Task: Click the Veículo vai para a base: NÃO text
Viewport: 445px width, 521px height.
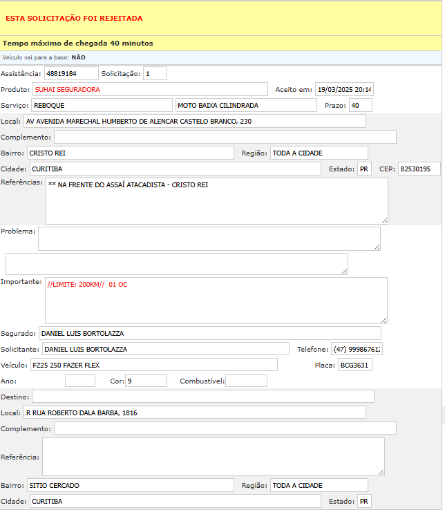Action: (x=44, y=57)
